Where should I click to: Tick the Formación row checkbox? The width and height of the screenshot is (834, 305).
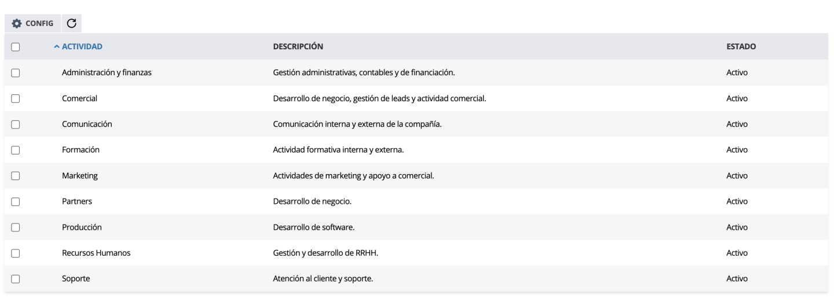tap(16, 150)
